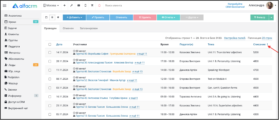
Task: Switch to the Отменен tab
Action: point(68,28)
